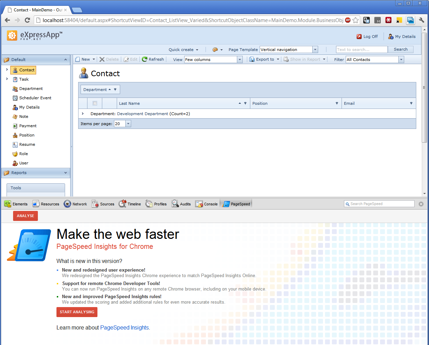Click the Department grouping chip
Image resolution: width=429 pixels, height=345 pixels.
tap(100, 90)
